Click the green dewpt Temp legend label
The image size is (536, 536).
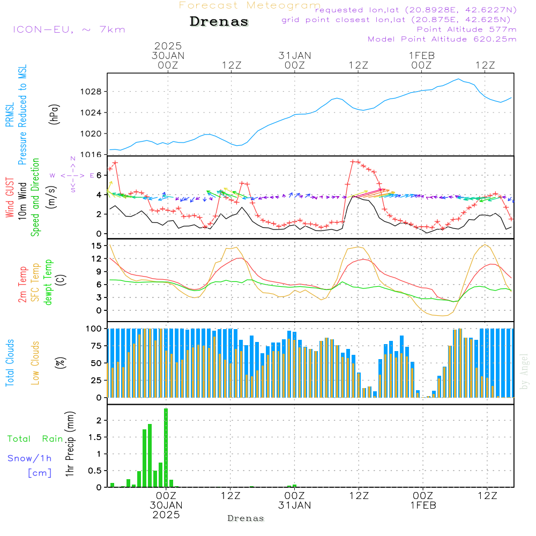(x=48, y=281)
